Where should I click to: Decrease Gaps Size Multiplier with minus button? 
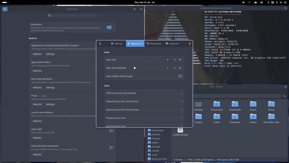coord(175,68)
